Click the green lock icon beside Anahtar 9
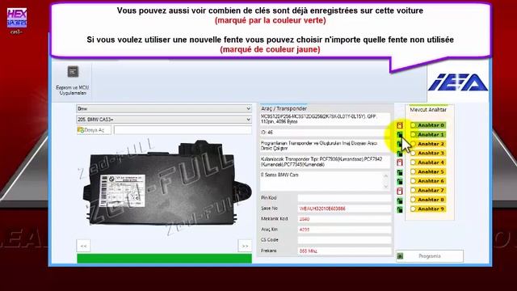The width and height of the screenshot is (517, 291). [x=400, y=209]
